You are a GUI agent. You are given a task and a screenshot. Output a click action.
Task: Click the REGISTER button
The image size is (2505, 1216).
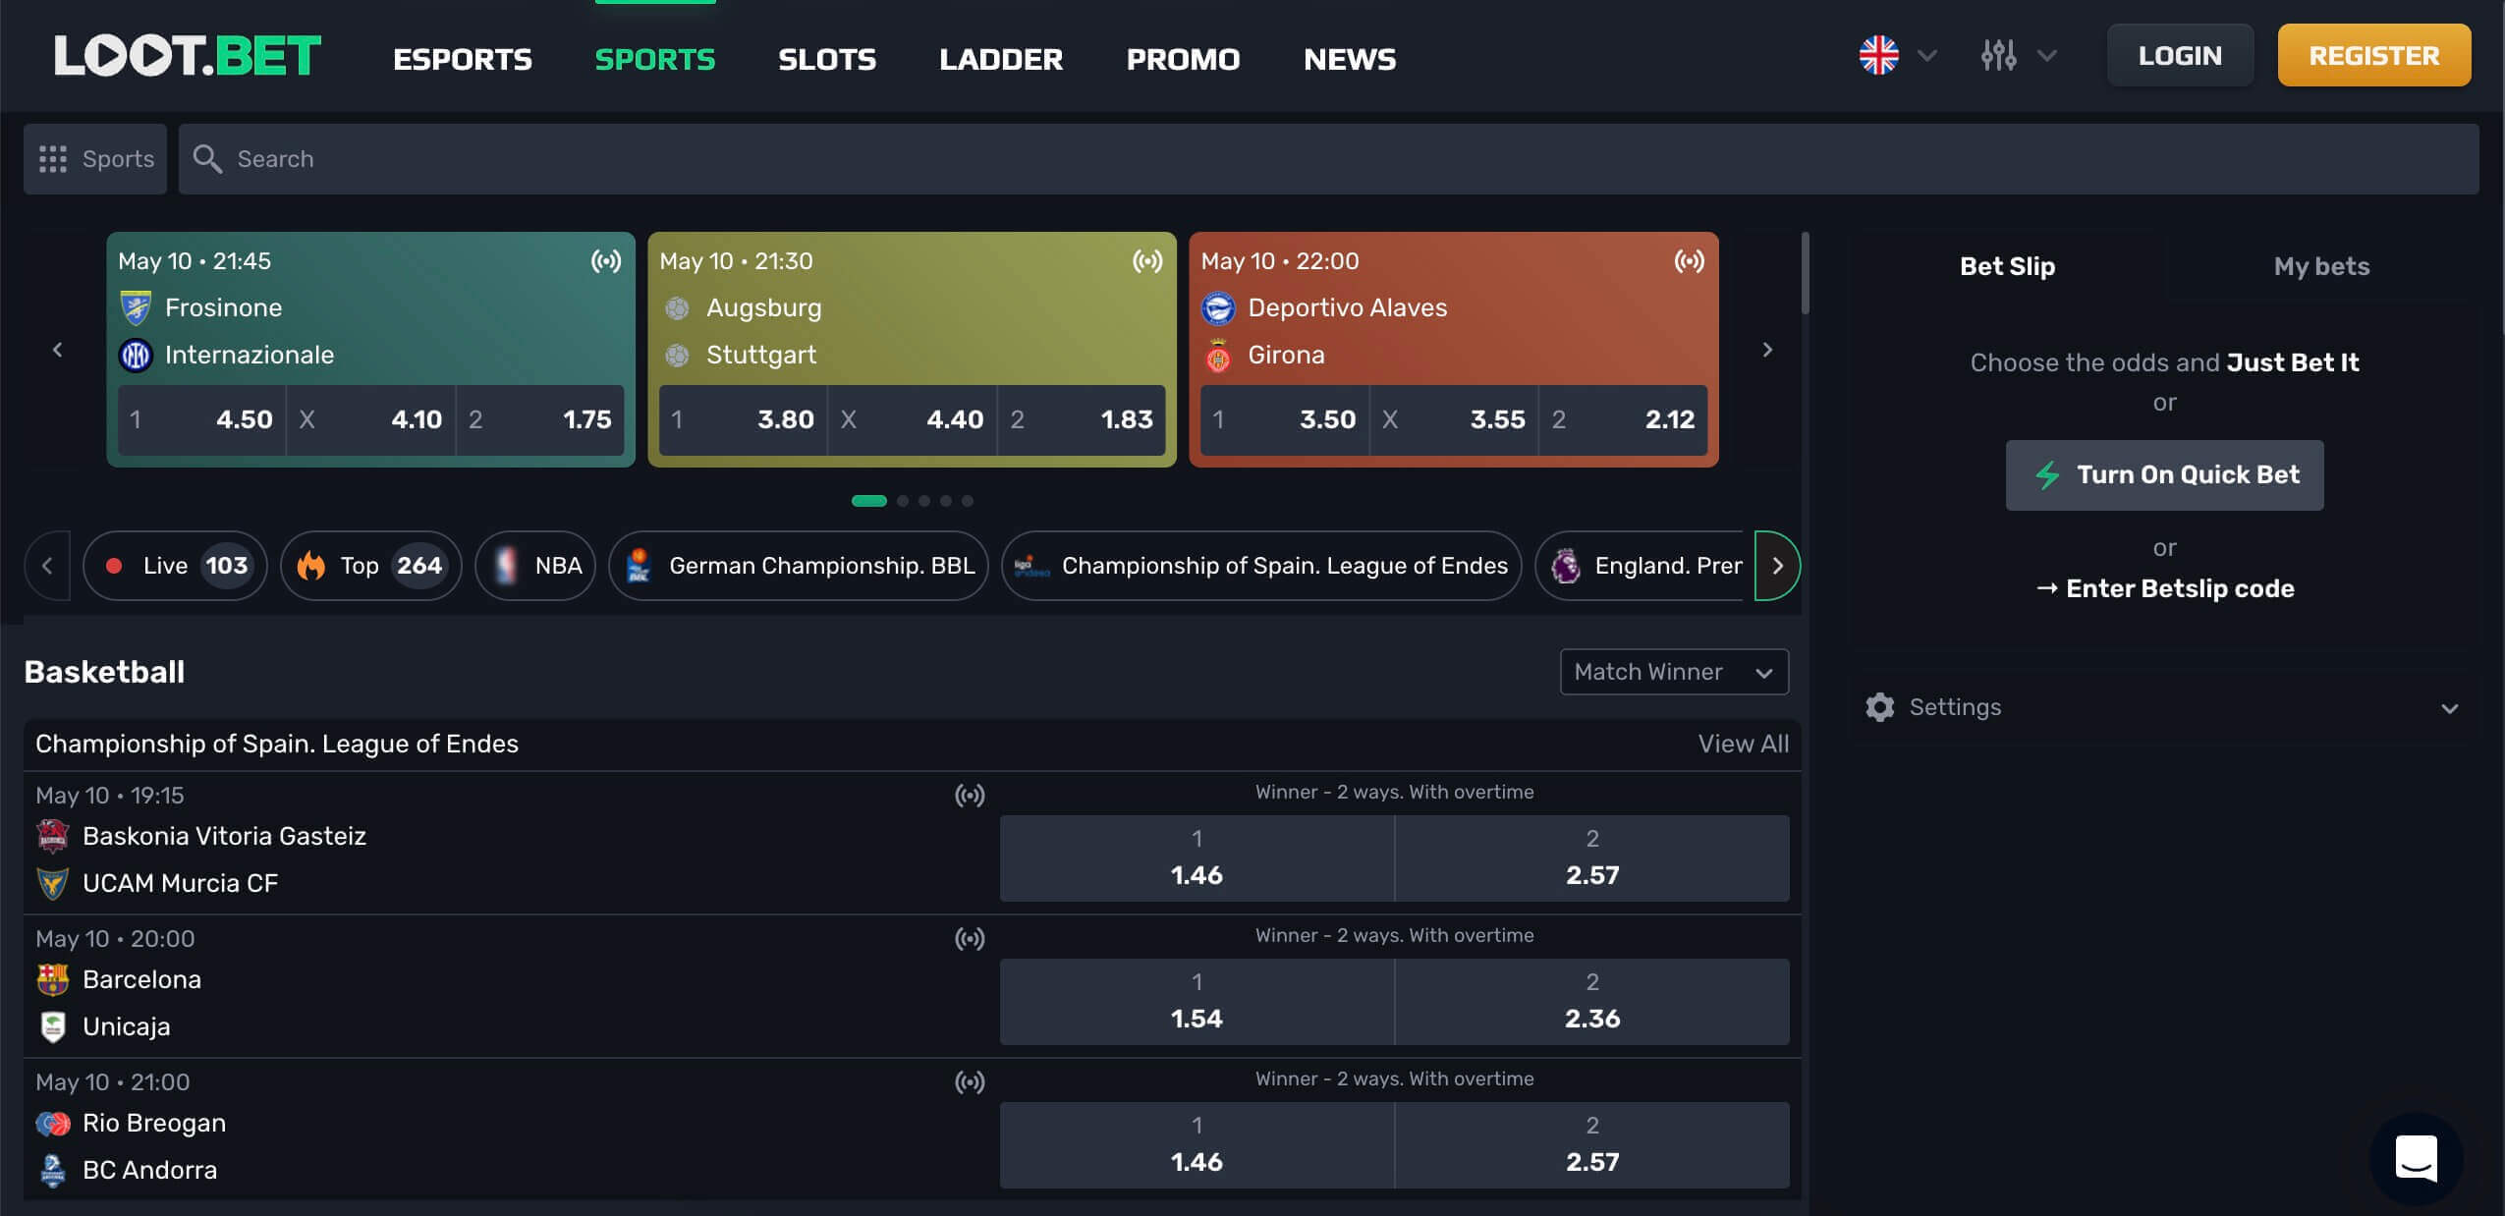[x=2373, y=55]
